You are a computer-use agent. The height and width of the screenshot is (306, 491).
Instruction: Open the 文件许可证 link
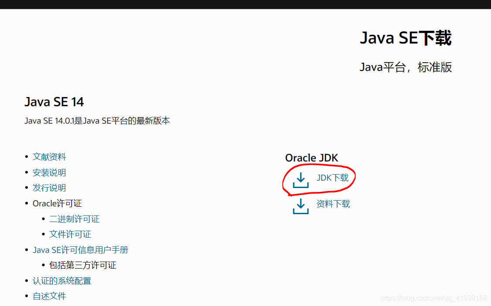click(x=70, y=234)
